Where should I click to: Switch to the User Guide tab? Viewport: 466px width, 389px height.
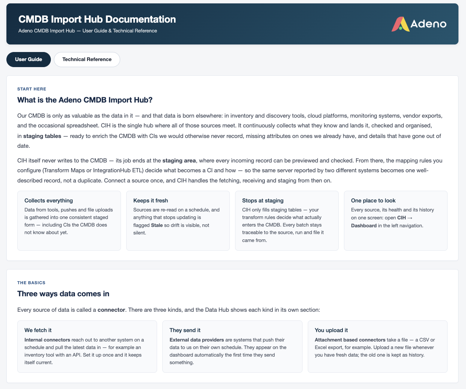tap(29, 60)
